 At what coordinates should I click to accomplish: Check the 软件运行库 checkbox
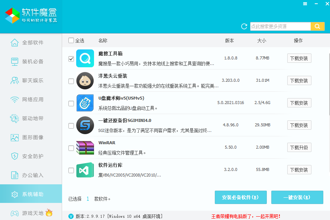pos(71,170)
